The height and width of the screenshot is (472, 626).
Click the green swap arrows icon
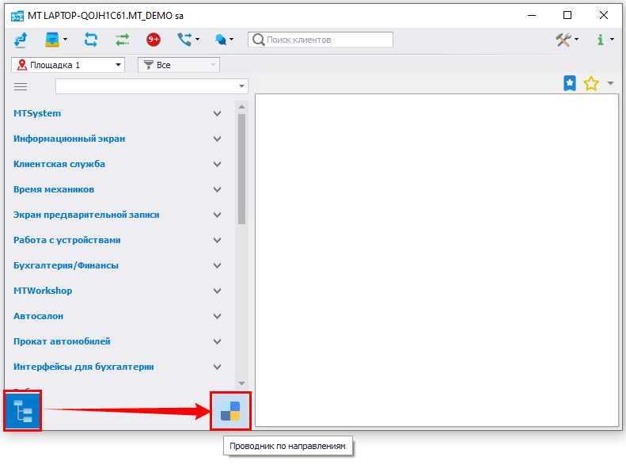pyautogui.click(x=122, y=40)
